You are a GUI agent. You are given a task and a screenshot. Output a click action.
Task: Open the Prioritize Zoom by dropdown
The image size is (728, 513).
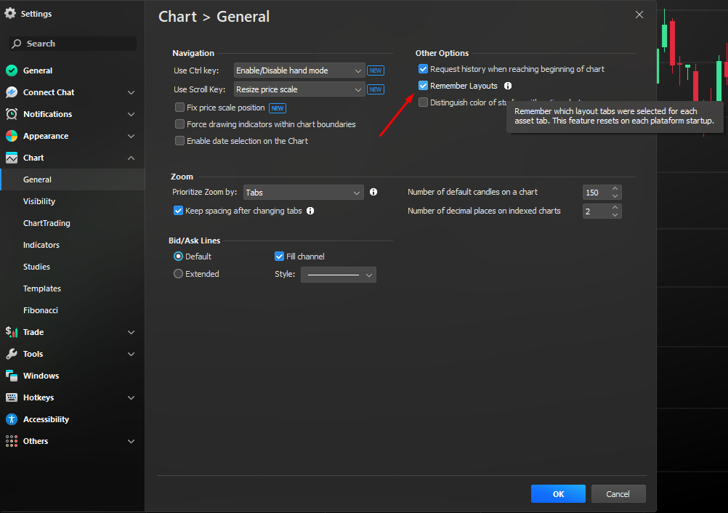(303, 193)
